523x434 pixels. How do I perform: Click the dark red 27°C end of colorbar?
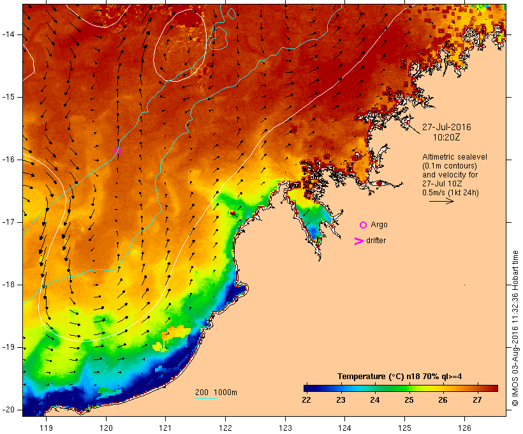493,388
